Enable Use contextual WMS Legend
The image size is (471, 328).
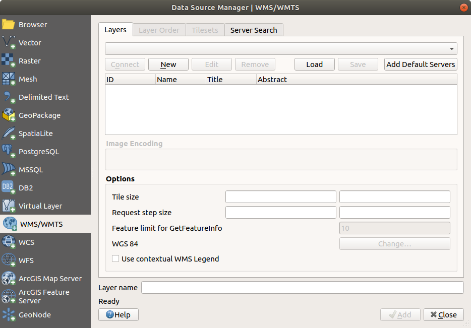point(115,258)
